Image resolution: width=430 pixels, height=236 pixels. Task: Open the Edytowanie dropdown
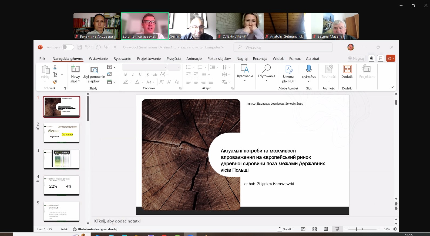point(266,80)
